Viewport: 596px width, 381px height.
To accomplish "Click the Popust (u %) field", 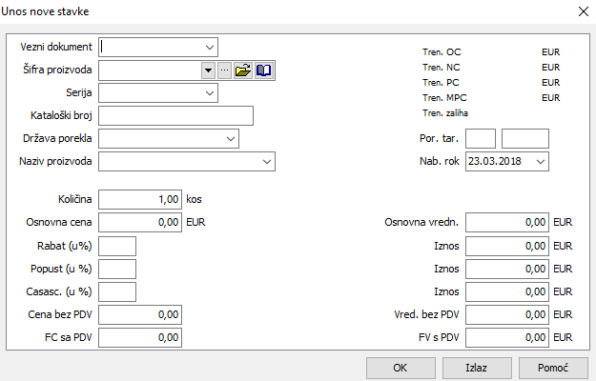I will (117, 269).
